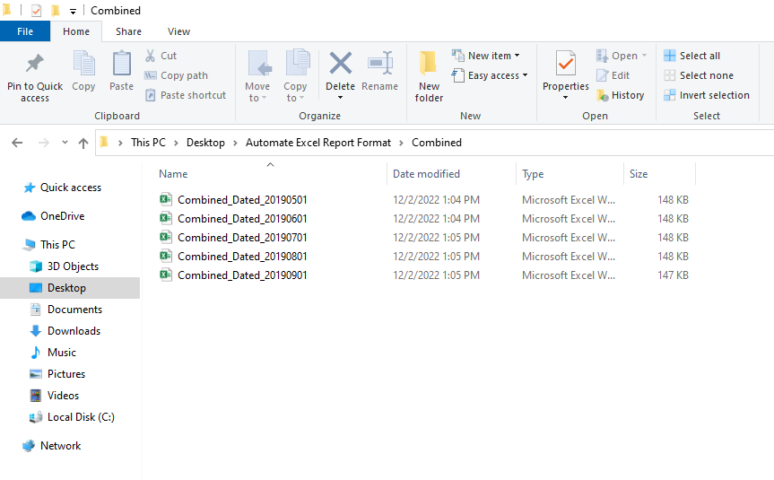Select Local Disk (C:) in sidebar
Screen dimensions: 774x480
tap(81, 417)
